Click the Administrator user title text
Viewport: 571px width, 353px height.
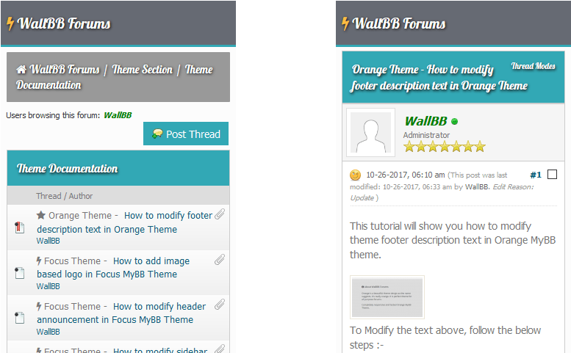(x=426, y=135)
